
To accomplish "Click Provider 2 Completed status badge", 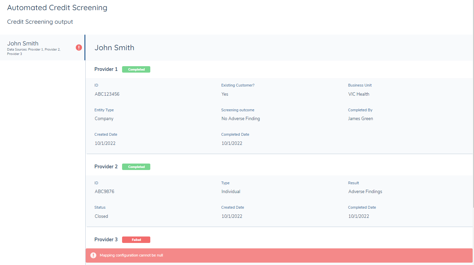I will click(136, 167).
